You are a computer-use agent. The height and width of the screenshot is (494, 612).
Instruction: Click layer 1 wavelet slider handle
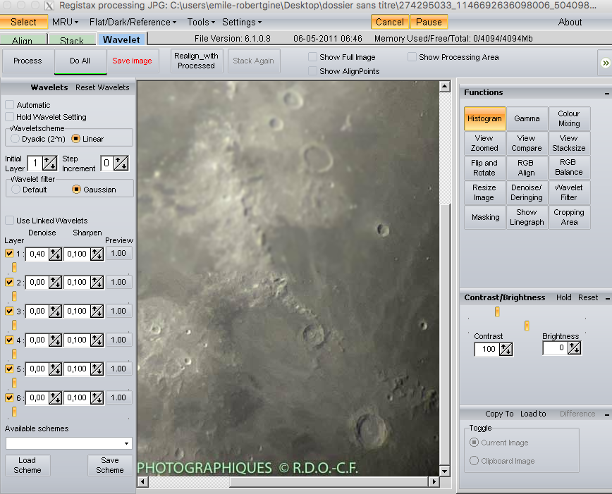(x=14, y=267)
